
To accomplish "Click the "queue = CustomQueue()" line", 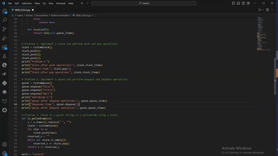I will (37, 83).
